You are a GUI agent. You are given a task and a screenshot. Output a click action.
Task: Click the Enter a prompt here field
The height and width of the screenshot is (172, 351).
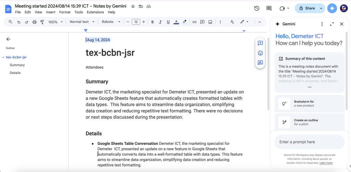pos(310,142)
